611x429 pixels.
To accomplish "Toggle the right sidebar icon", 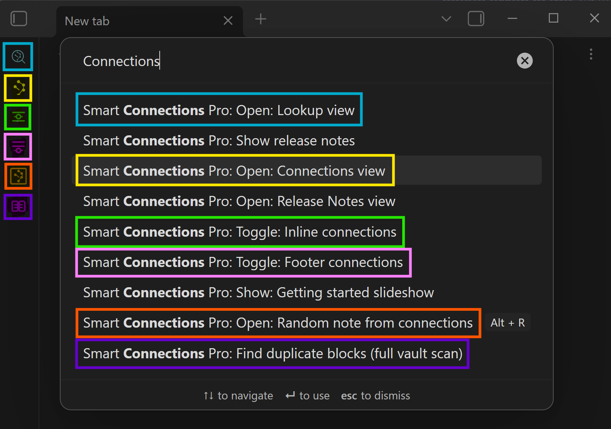I will (475, 19).
